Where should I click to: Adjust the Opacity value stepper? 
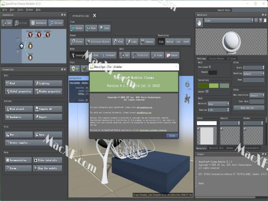point(239,123)
